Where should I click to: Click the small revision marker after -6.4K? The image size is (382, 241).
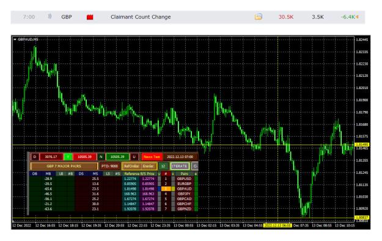pyautogui.click(x=357, y=17)
